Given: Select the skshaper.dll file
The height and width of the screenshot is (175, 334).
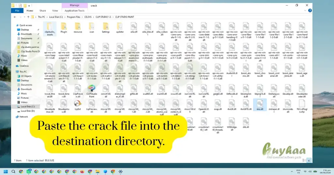Looking at the screenshot, I should [274, 106].
